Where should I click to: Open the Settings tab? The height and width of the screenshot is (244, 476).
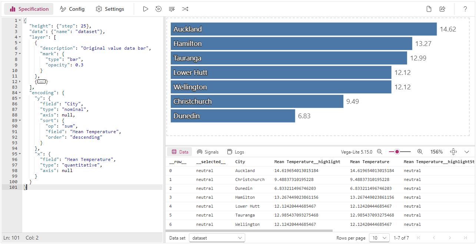[110, 9]
